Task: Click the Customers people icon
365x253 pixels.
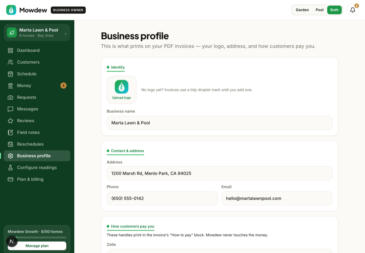Action: [11, 62]
